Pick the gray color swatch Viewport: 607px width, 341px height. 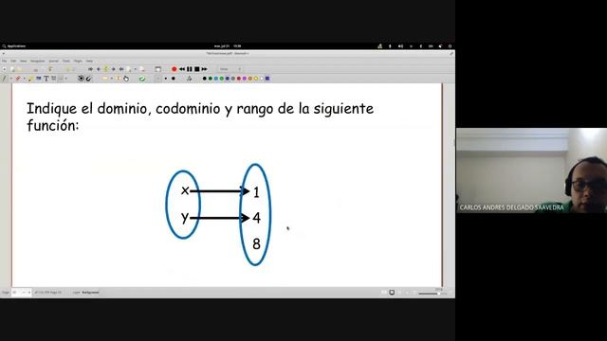[x=233, y=79]
